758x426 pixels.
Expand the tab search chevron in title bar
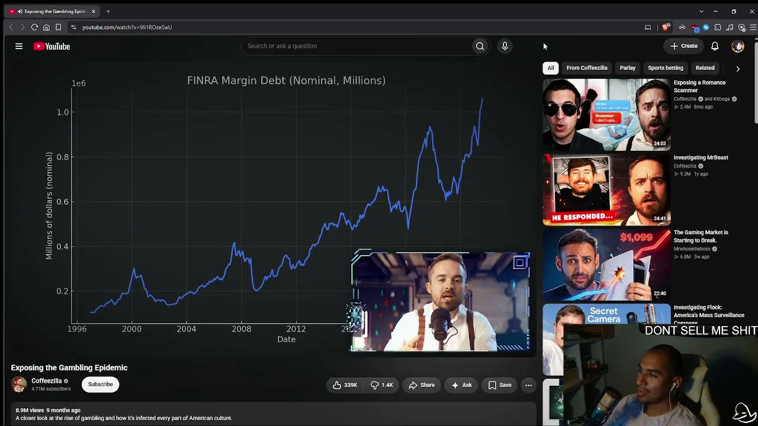click(x=701, y=11)
